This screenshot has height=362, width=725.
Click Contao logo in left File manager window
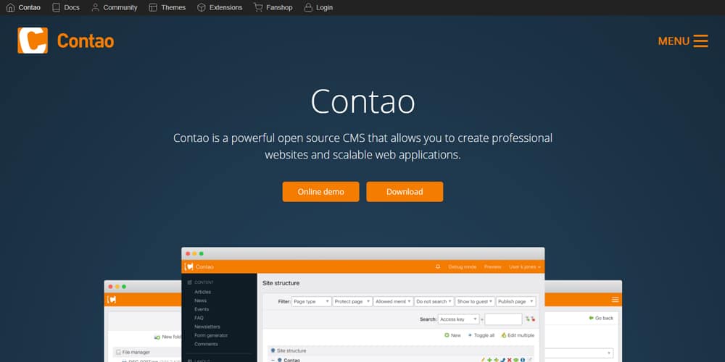112,300
